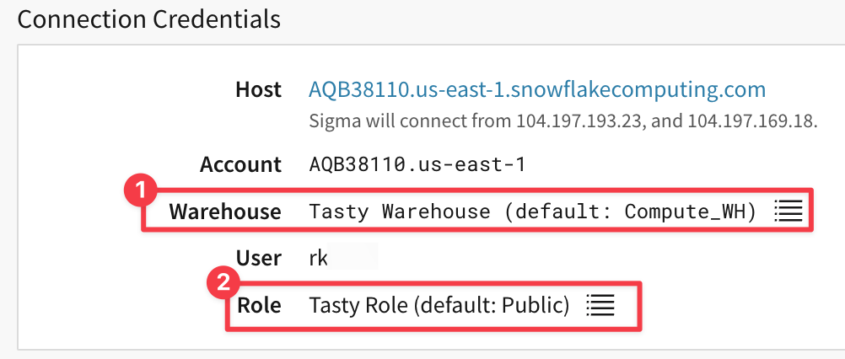Select the user value rk

tap(319, 258)
